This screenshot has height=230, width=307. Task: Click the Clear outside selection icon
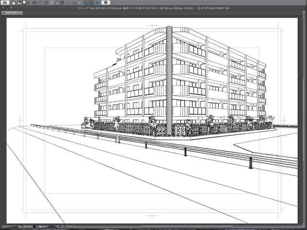[x=52, y=3]
